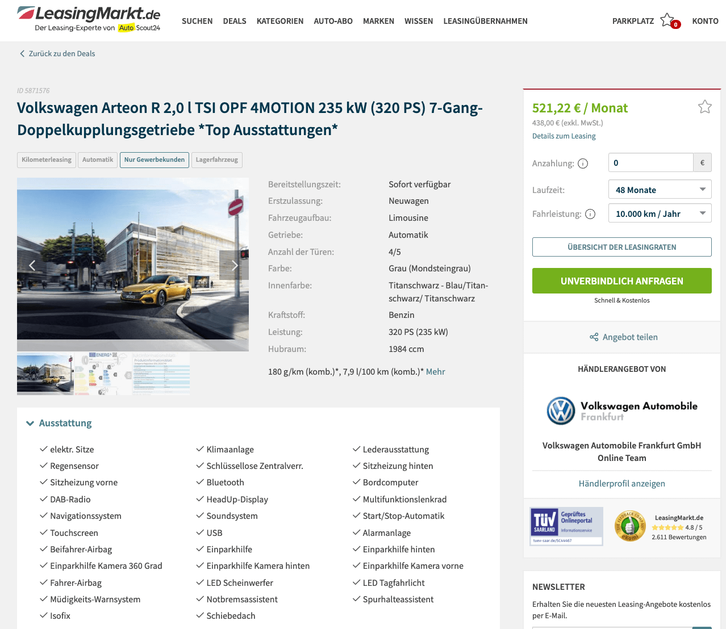Click the PARKPLATZ text link
726x629 pixels.
click(x=633, y=21)
